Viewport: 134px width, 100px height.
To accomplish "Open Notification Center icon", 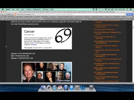I will pyautogui.click(x=131, y=9).
